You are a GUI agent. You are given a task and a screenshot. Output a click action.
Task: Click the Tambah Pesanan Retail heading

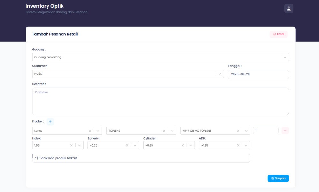coord(55,34)
